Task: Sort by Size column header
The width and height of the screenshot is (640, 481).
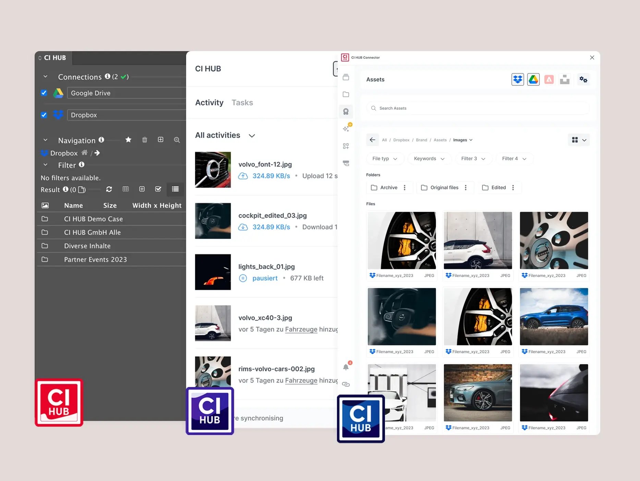Action: click(110, 205)
